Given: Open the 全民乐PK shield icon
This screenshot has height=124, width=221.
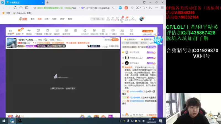Looking at the screenshot, I should (94, 32).
